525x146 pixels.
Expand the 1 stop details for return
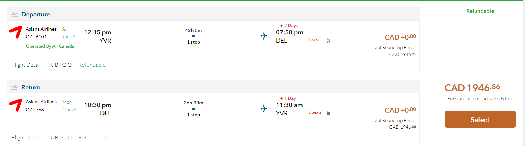[x=194, y=115]
